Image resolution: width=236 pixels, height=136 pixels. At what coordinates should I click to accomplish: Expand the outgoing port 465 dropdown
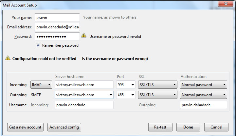tap(133, 95)
